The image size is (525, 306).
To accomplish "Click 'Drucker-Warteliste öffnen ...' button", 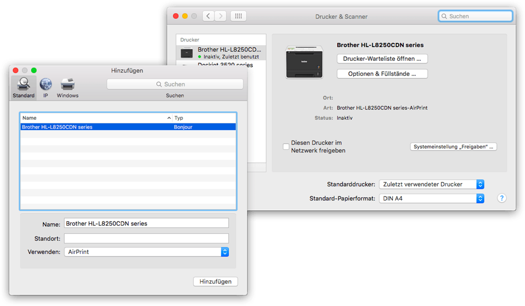I will pos(382,59).
